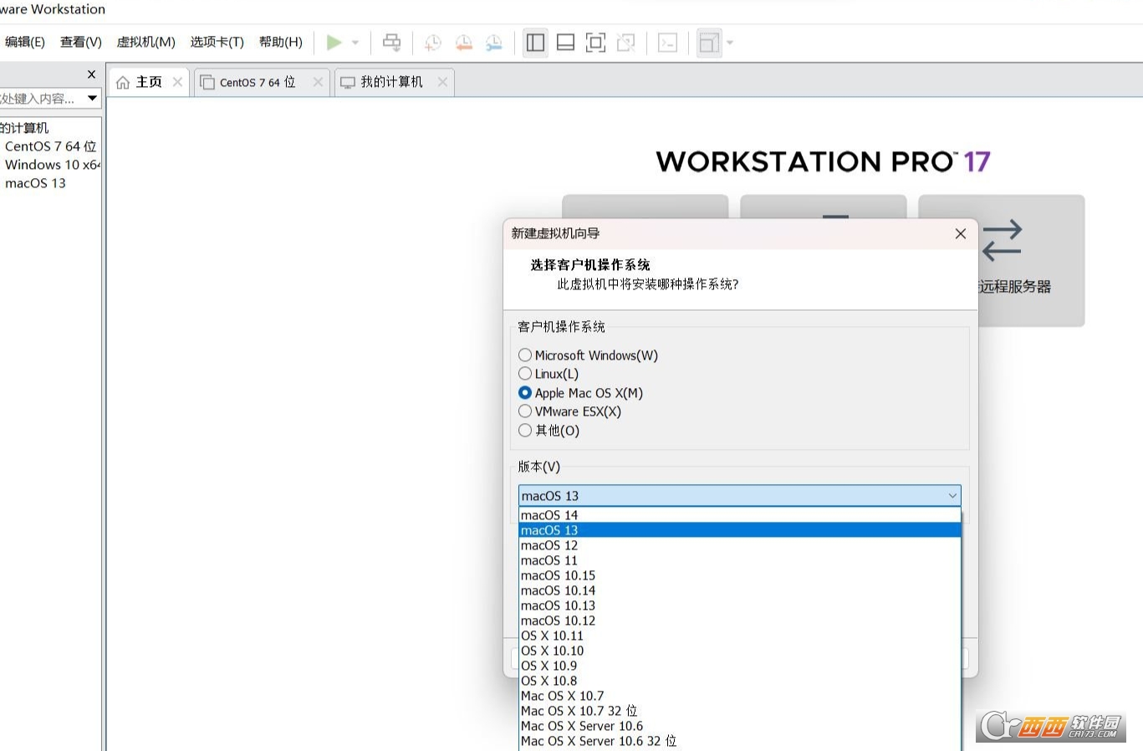
Task: Choose Mac OS X Server 10.6 option
Action: click(739, 726)
